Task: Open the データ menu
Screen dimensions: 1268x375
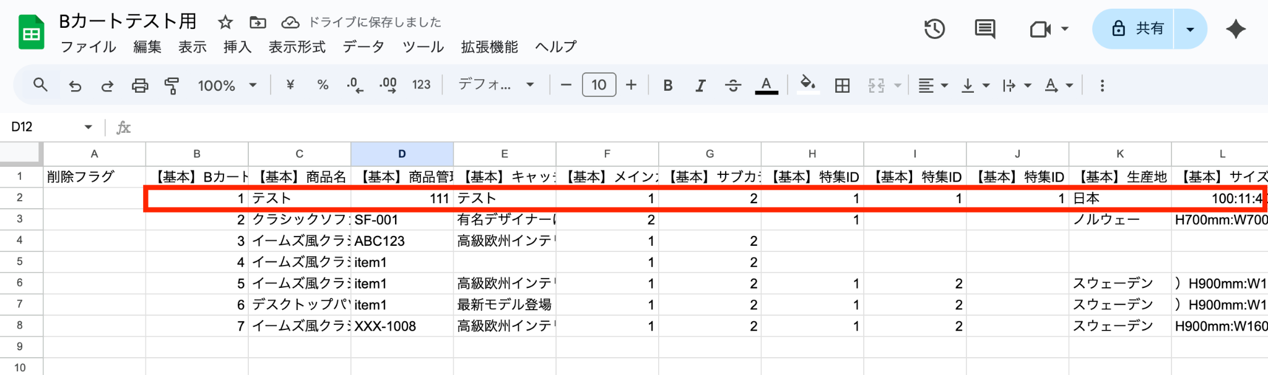Action: [x=363, y=47]
